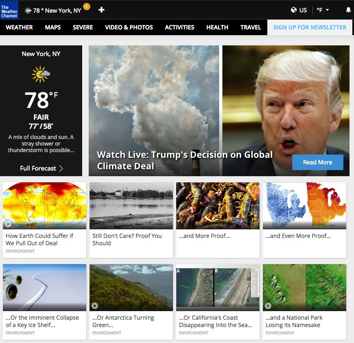Play the National Park Losing Namesake video
The image size is (354, 343).
click(x=268, y=306)
